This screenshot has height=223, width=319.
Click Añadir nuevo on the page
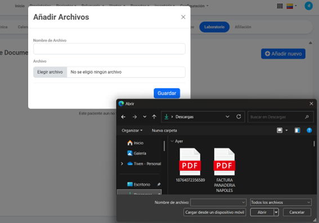(283, 54)
